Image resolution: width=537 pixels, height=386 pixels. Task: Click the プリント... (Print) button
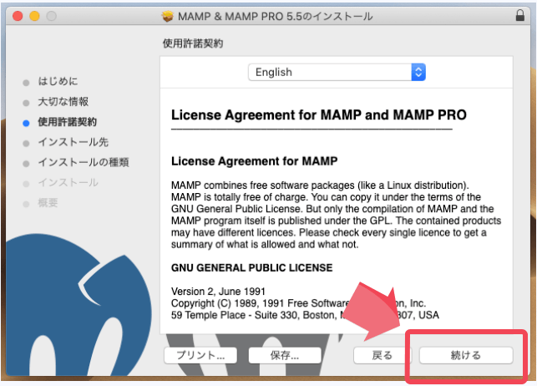(200, 355)
